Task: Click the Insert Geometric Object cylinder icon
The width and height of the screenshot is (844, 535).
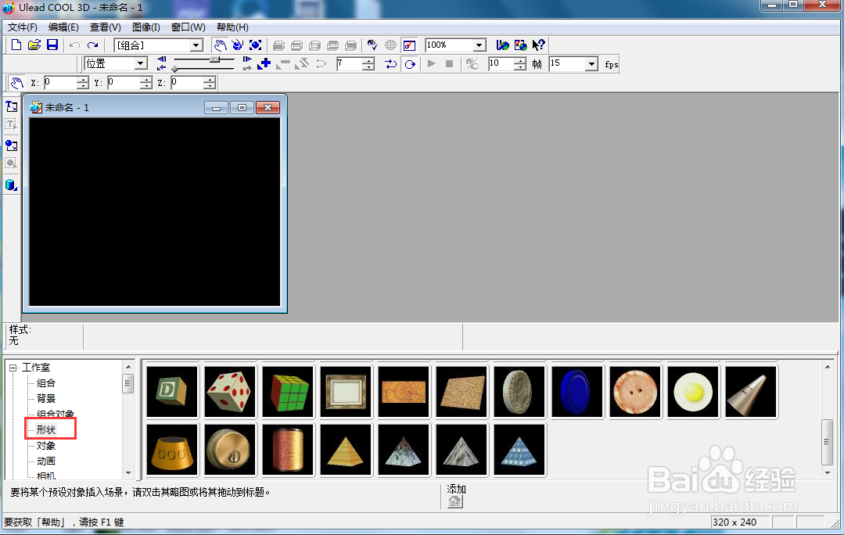Action: pos(11,185)
